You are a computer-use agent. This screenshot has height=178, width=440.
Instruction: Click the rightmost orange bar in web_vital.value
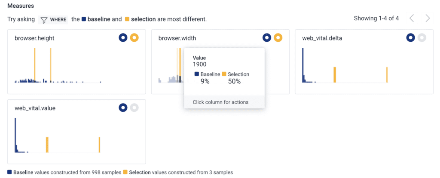(99, 144)
